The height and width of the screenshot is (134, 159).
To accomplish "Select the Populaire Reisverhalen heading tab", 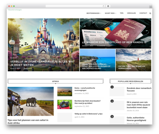I will click(130, 81).
